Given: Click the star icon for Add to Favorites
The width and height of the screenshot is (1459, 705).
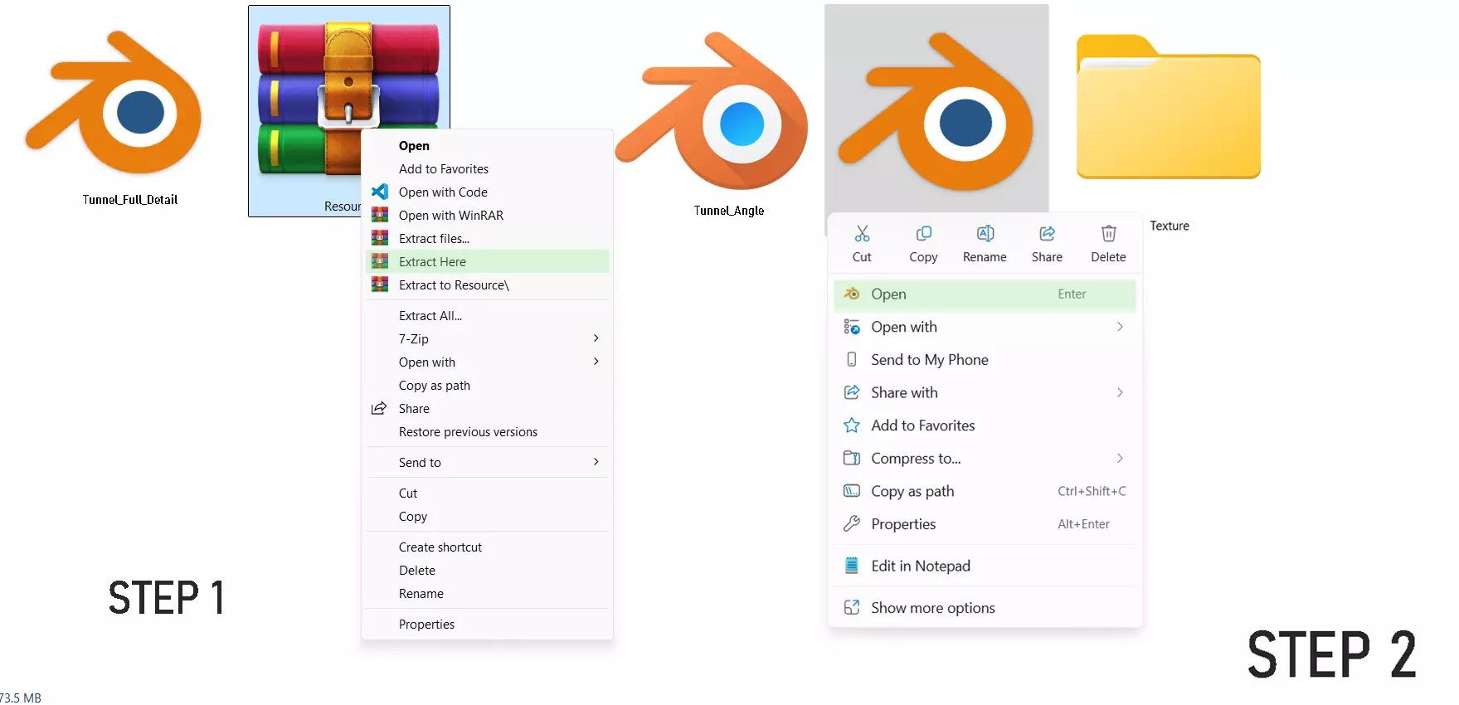Looking at the screenshot, I should pyautogui.click(x=852, y=425).
